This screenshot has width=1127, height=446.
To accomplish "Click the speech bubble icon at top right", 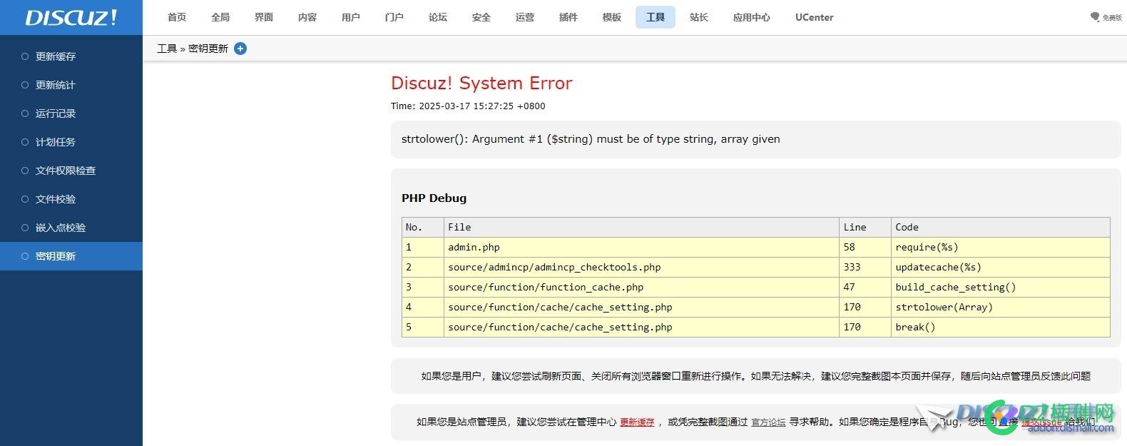I will tap(1095, 17).
